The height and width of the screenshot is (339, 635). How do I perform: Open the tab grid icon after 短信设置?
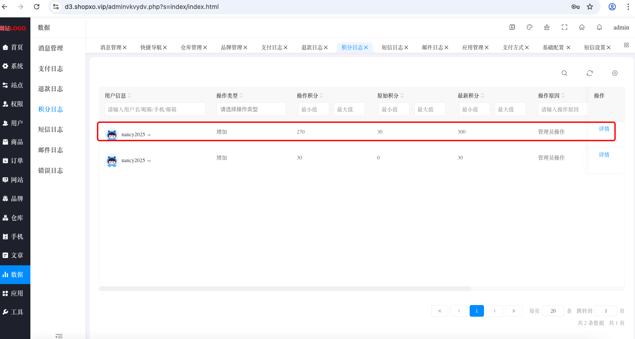[x=627, y=45]
